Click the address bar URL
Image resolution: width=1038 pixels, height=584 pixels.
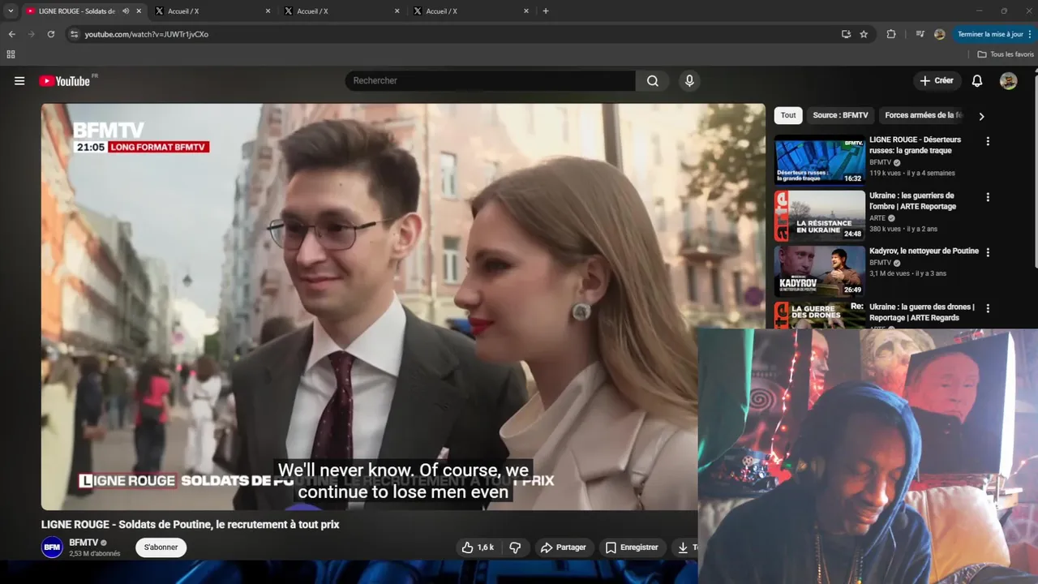147,34
